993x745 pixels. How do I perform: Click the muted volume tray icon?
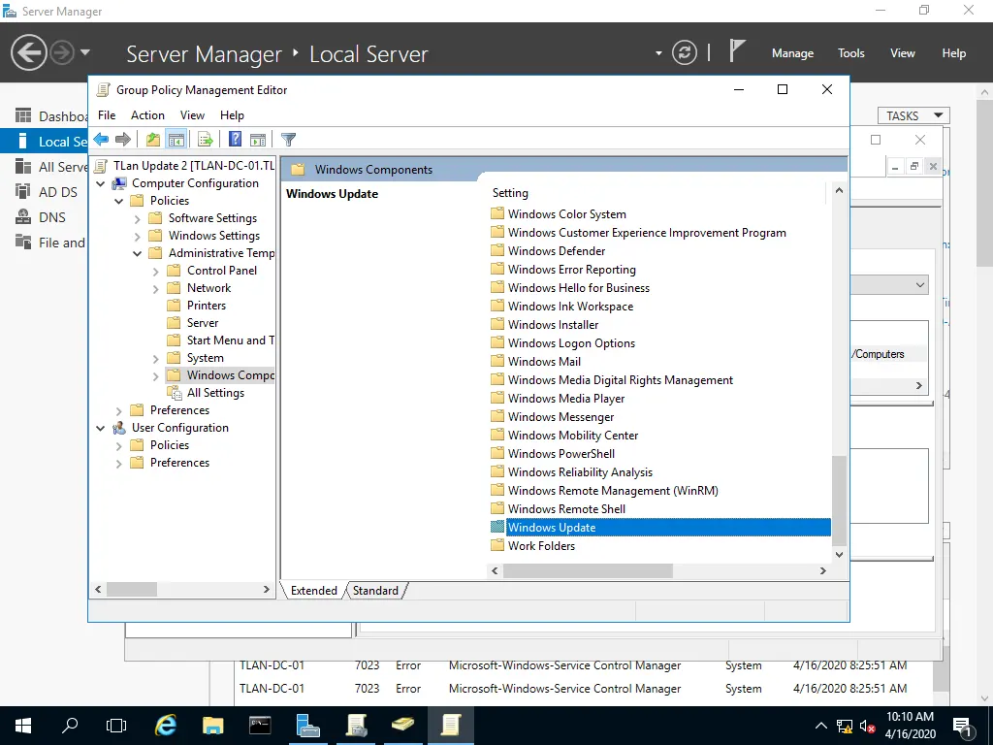point(867,727)
